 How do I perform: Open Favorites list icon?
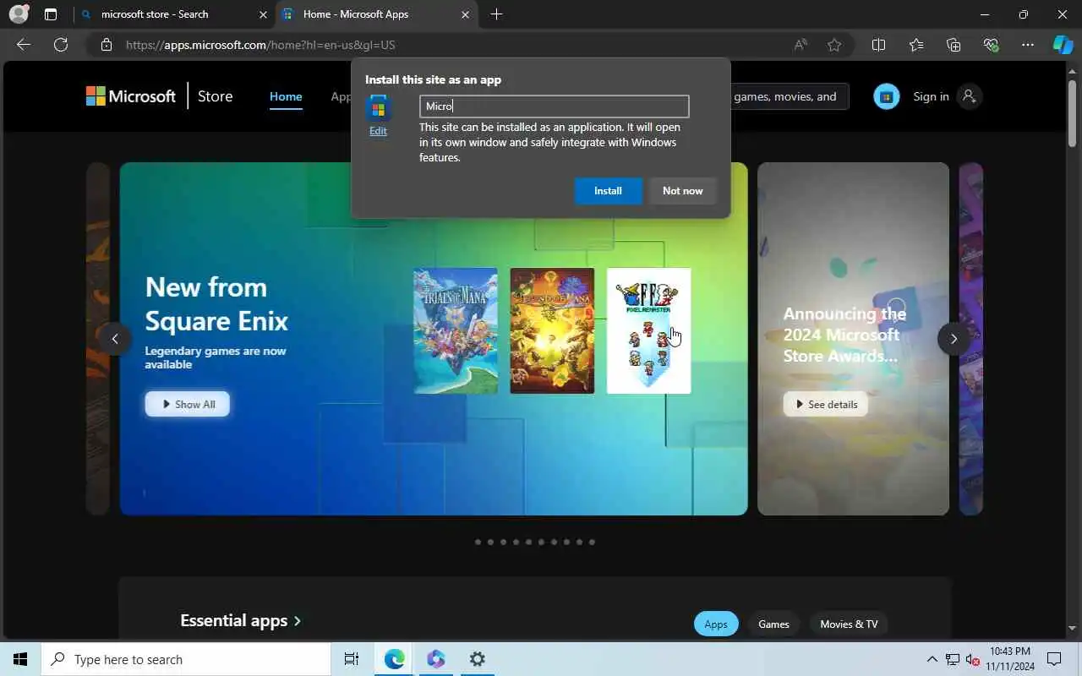click(916, 45)
